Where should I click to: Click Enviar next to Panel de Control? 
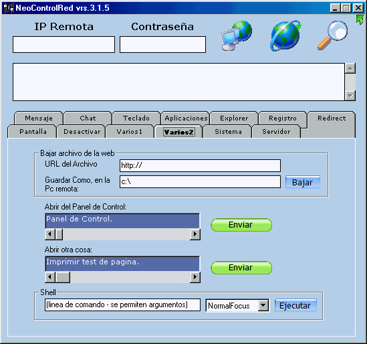[x=241, y=225]
